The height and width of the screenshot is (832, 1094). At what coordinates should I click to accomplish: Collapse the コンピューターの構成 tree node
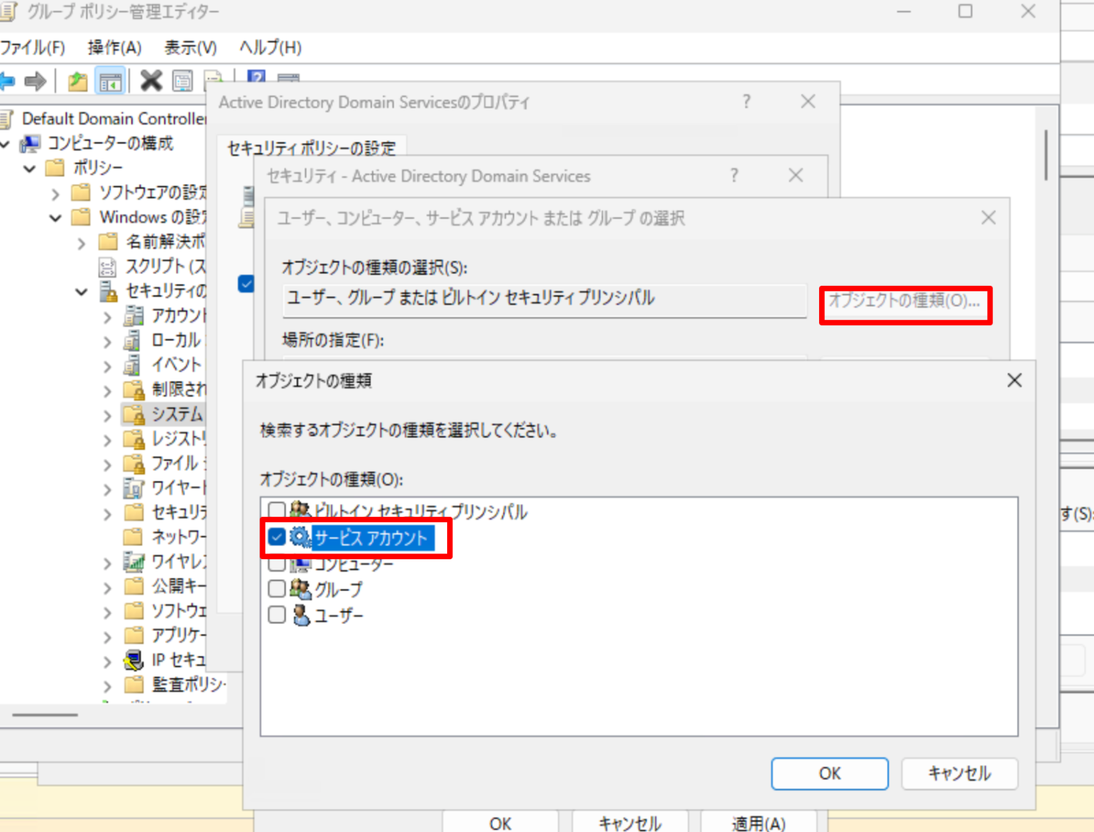[x=5, y=144]
